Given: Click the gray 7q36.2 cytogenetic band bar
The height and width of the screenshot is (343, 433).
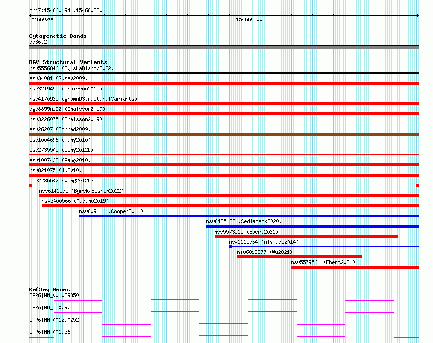Looking at the screenshot, I should click(224, 47).
